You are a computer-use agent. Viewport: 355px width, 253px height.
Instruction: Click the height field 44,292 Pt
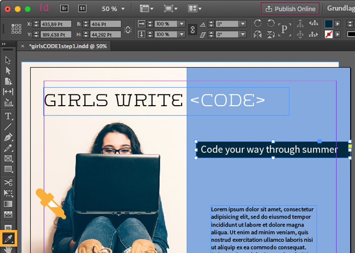click(105, 35)
